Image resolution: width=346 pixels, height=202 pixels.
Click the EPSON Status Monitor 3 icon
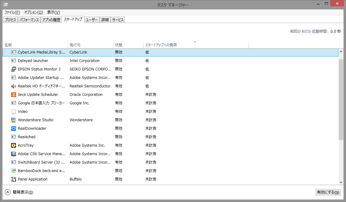(x=13, y=69)
